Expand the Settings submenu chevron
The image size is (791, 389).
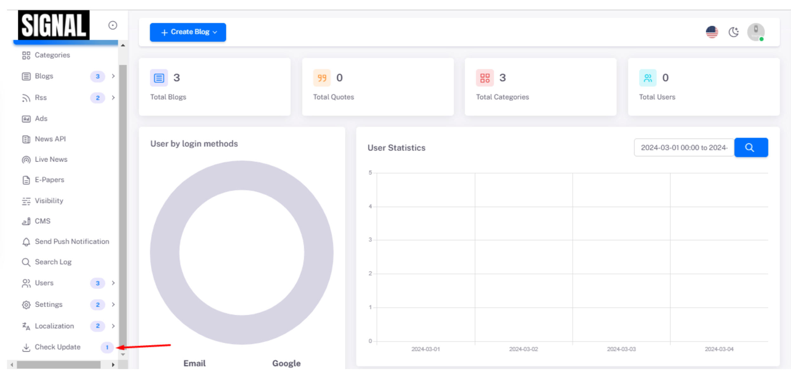point(113,304)
